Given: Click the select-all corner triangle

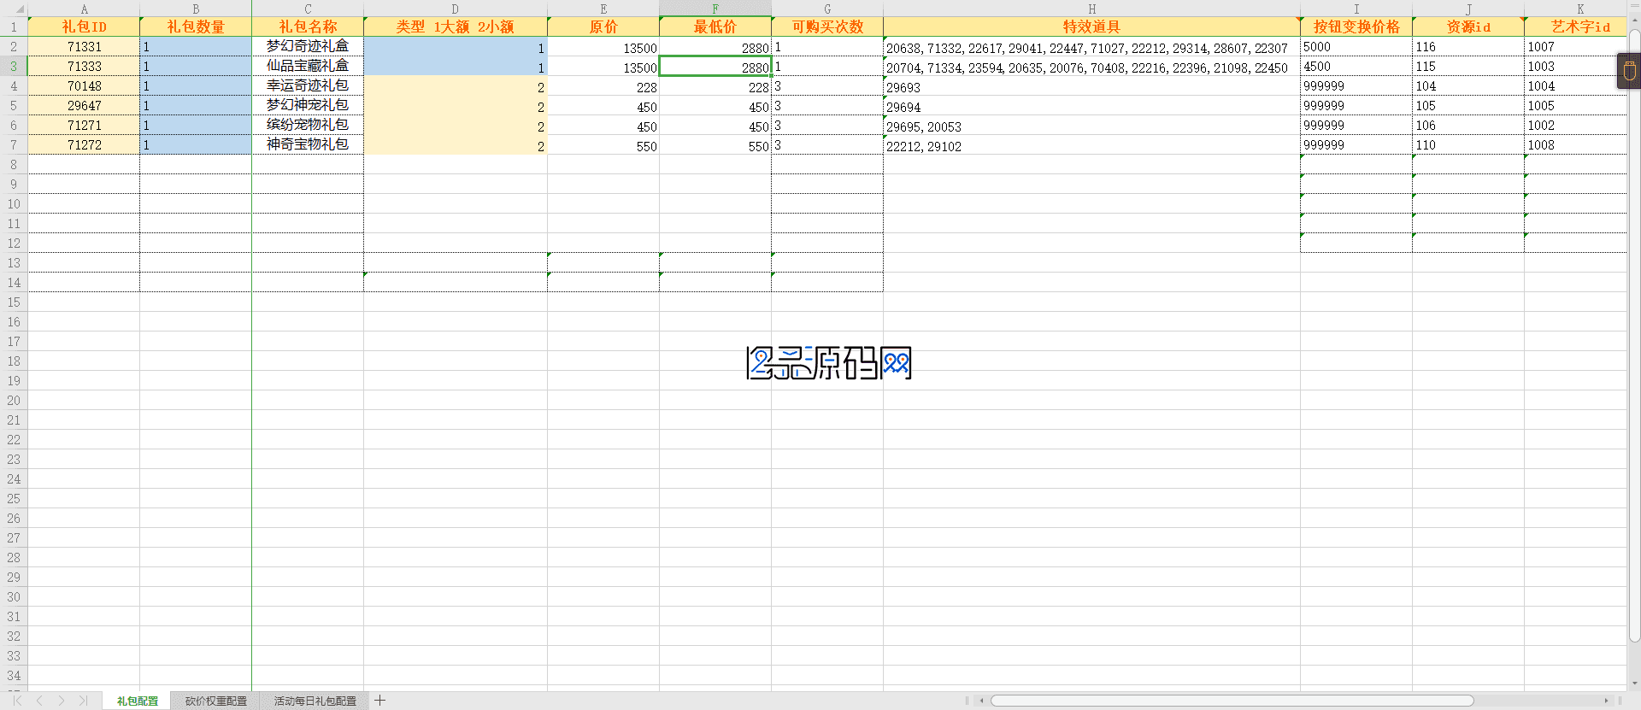Looking at the screenshot, I should tap(19, 9).
